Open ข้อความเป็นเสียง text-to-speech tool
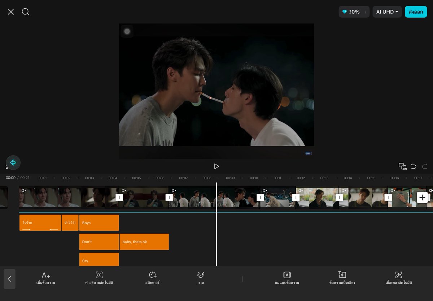This screenshot has width=433, height=301. [x=342, y=278]
